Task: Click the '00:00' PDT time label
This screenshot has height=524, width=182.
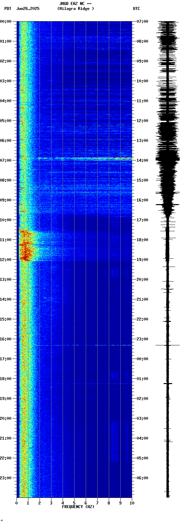Action: pos(6,22)
